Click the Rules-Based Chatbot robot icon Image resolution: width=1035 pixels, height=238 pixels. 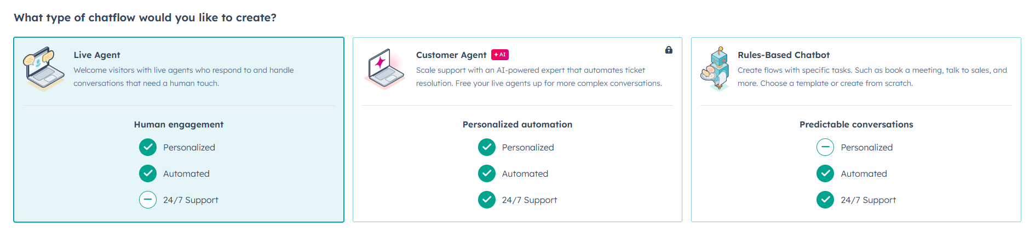pos(716,69)
